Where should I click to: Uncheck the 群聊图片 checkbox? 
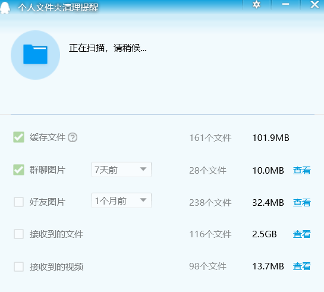tap(19, 170)
